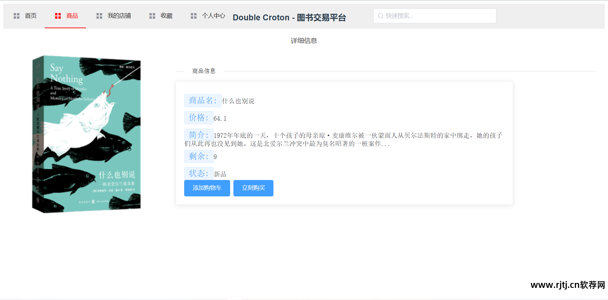608x300 pixels.
Task: Click the 立刻购买 button
Action: pyautogui.click(x=253, y=188)
